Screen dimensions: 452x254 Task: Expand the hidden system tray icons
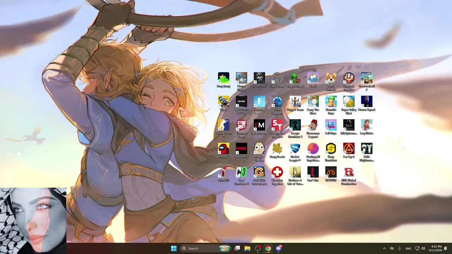pyautogui.click(x=384, y=248)
